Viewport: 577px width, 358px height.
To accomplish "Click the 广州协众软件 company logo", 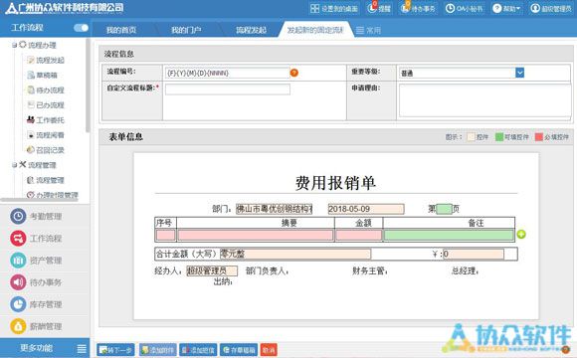I will coord(65,8).
